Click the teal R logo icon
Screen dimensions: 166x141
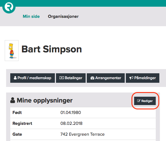tap(9, 7)
